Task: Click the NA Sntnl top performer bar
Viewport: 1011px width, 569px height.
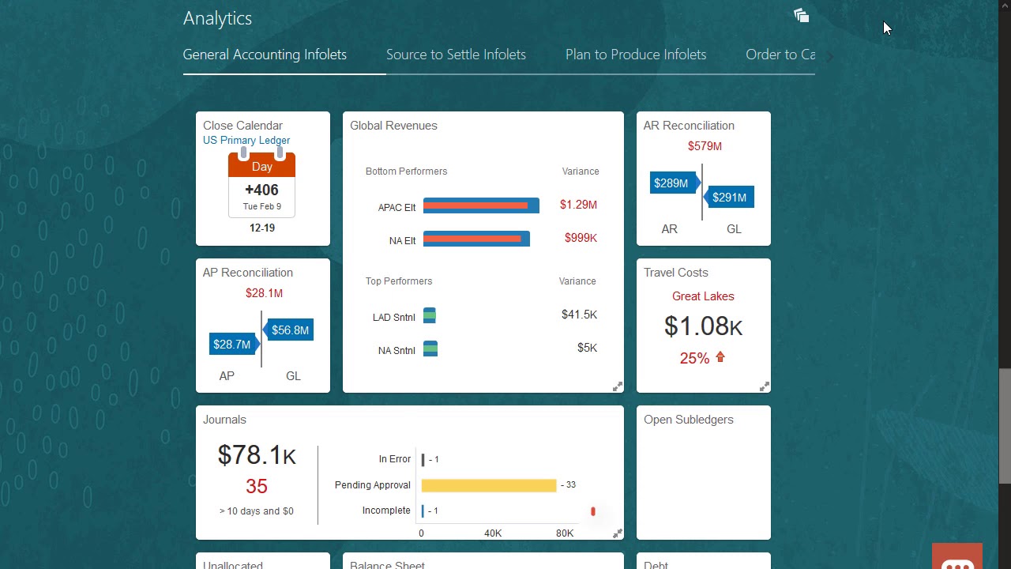Action: (430, 349)
